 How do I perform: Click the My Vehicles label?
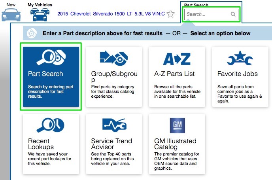(40, 5)
